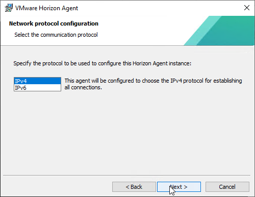Continue with the Next button
This screenshot has height=197, width=255.
(x=179, y=187)
